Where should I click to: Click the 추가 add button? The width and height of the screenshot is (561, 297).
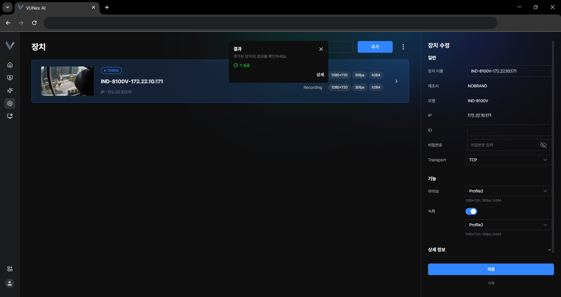click(375, 47)
